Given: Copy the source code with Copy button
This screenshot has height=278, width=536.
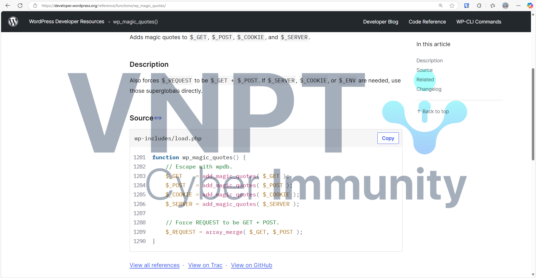Looking at the screenshot, I should pyautogui.click(x=388, y=138).
